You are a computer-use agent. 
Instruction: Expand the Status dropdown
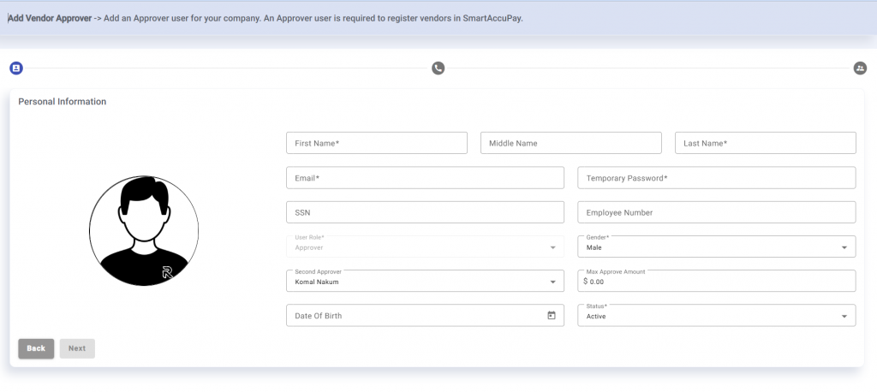(x=716, y=316)
